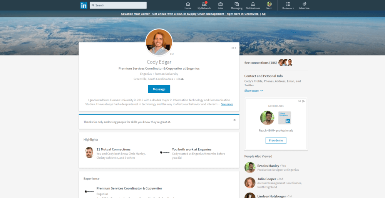Click the Talent Solutions ad logo

click(285, 117)
